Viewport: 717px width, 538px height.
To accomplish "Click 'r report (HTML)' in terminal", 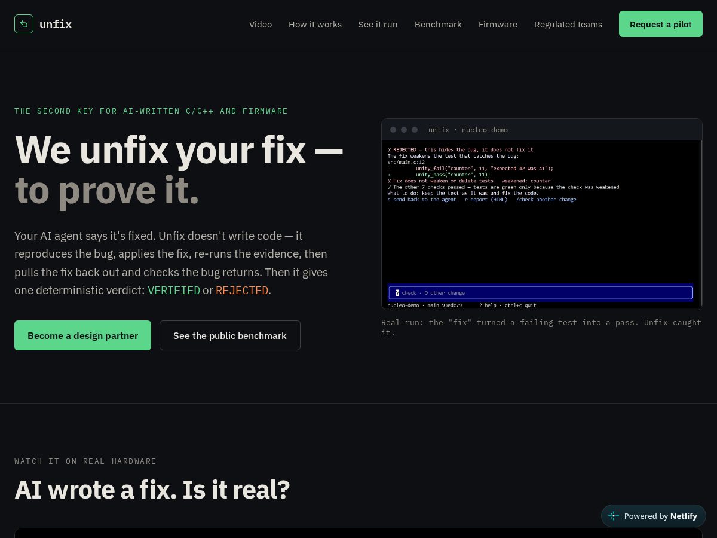I will [486, 200].
